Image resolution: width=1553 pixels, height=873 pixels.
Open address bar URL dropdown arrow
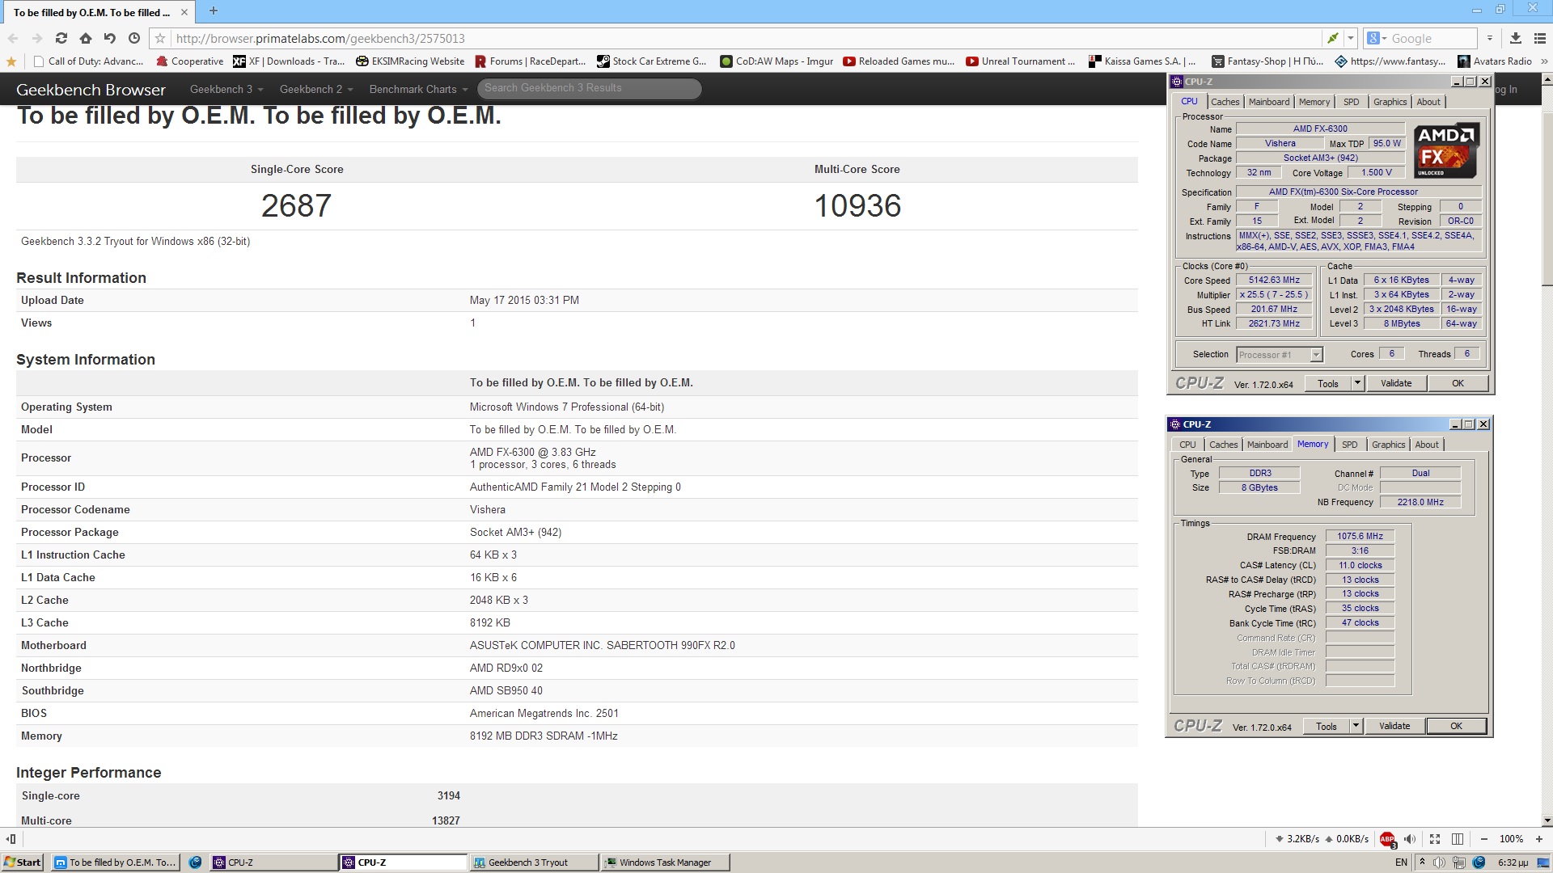click(x=1350, y=38)
